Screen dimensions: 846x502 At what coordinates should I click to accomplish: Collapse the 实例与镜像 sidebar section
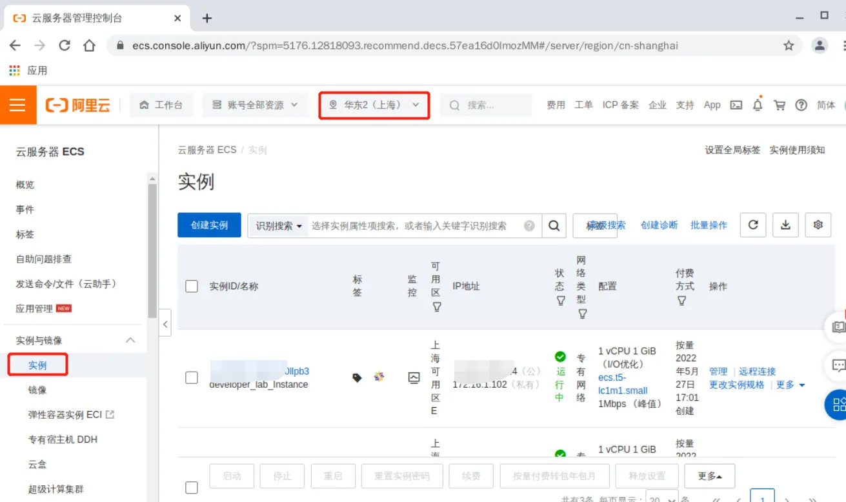pos(130,340)
